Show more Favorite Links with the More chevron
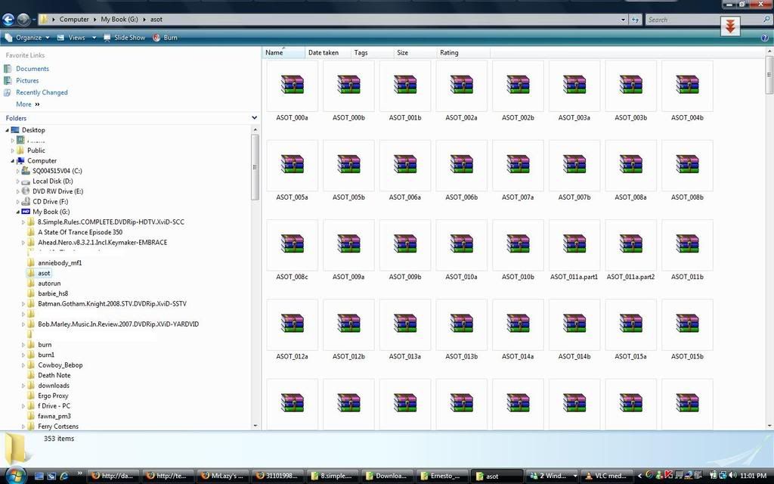 (37, 104)
